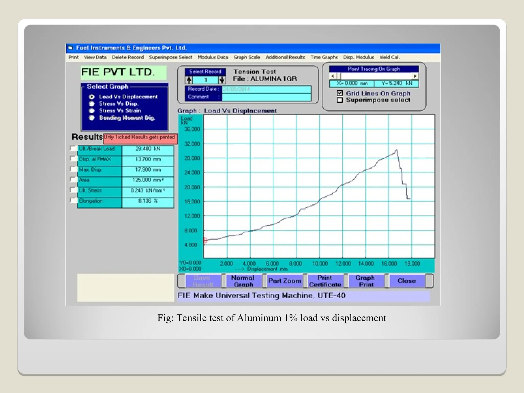
Task: Click the File : ALUMINA 1GR text
Action: pos(265,79)
